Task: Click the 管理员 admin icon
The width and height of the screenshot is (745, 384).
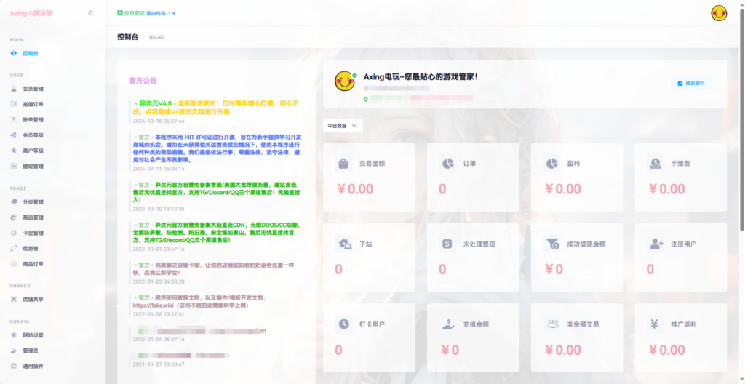Action: point(14,351)
